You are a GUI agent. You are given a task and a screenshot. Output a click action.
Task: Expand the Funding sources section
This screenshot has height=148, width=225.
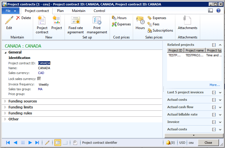pos(23,101)
